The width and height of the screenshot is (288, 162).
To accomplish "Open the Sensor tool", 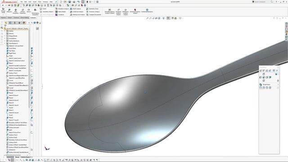I will pos(29,11).
